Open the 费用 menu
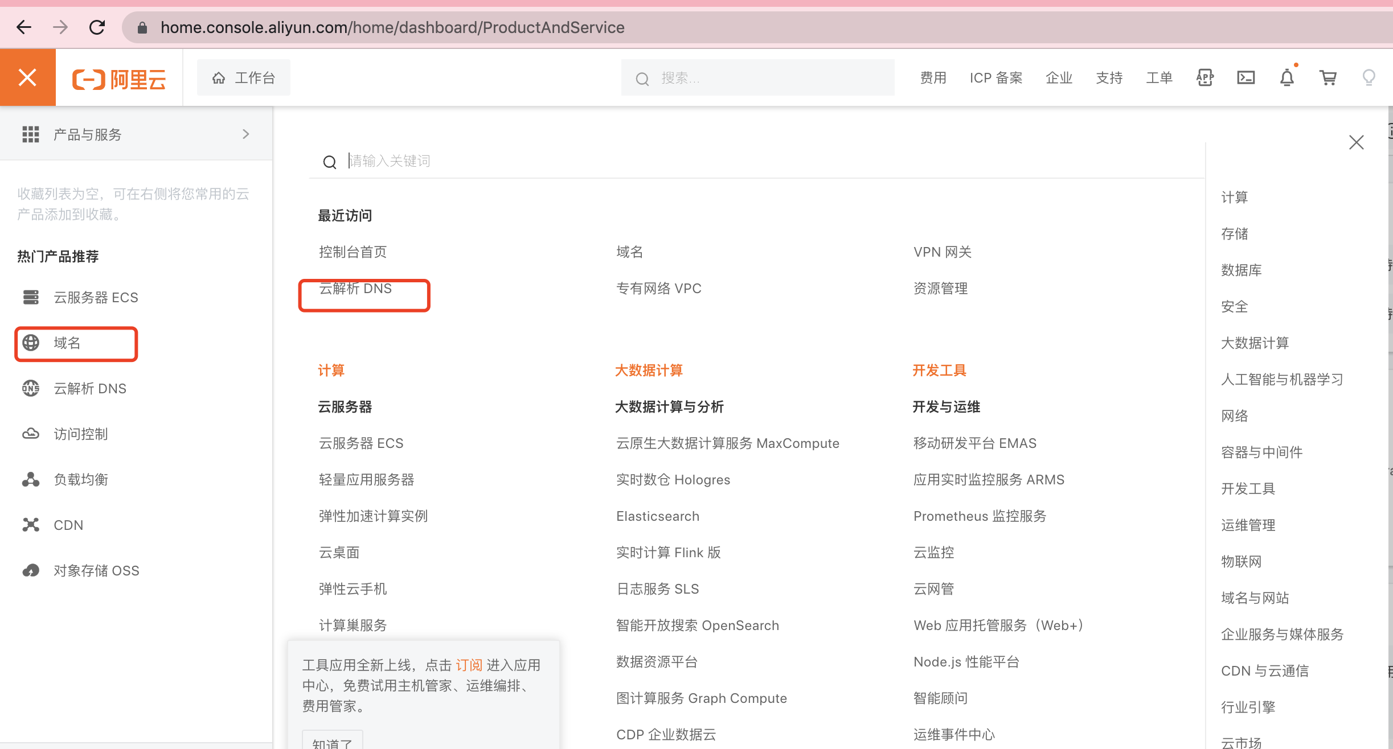Screen dimensions: 1393x749 click(x=933, y=78)
